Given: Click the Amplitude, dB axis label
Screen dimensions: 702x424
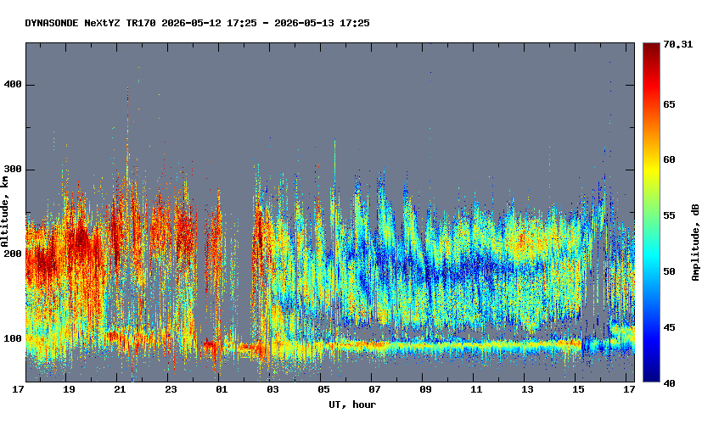Looking at the screenshot, I should coord(695,243).
